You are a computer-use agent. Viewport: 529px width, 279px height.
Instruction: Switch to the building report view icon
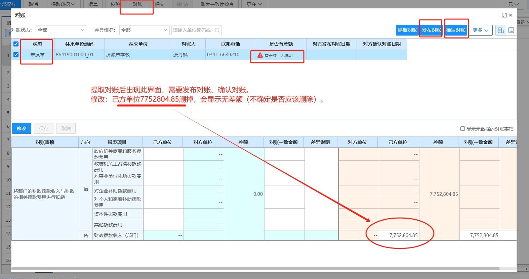[x=500, y=30]
